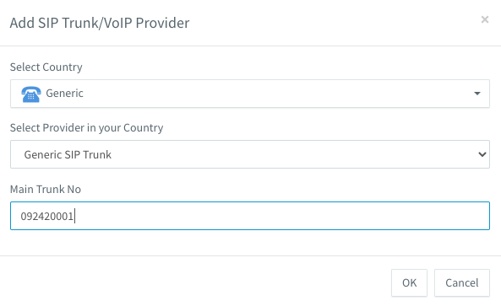Viewport: 501px width, 306px height.
Task: Click the Add SIP Trunk/VoIP Provider title
Action: 100,23
